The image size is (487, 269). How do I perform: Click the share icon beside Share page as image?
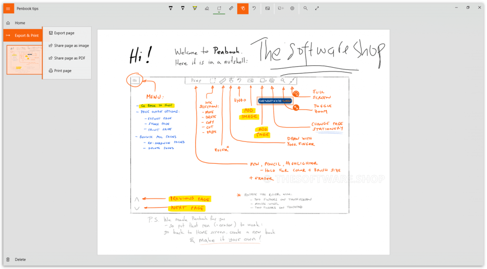(50, 45)
